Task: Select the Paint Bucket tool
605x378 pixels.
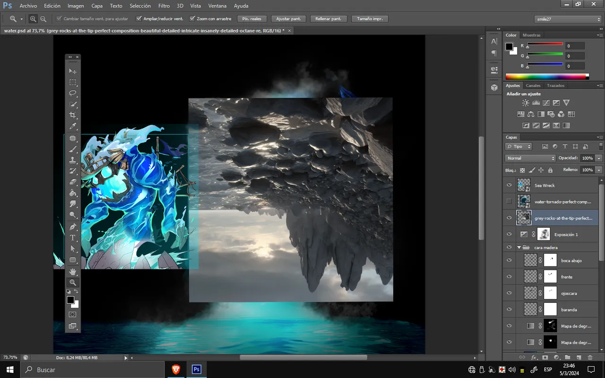Action: 73,193
